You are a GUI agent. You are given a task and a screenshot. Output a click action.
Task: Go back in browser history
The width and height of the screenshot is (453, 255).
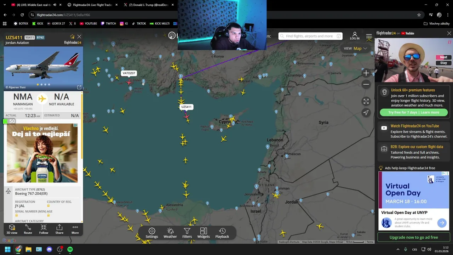point(5,15)
